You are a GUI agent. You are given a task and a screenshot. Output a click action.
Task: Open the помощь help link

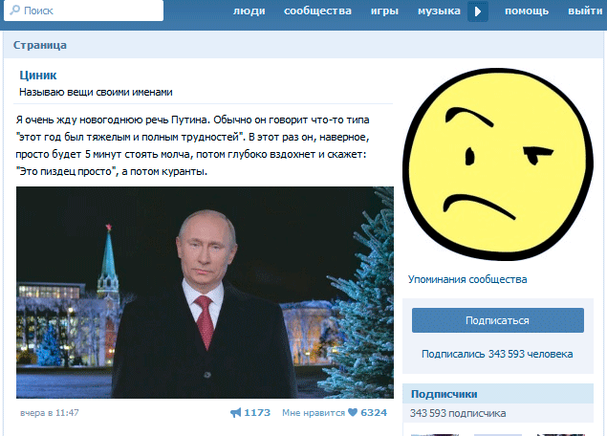[527, 11]
